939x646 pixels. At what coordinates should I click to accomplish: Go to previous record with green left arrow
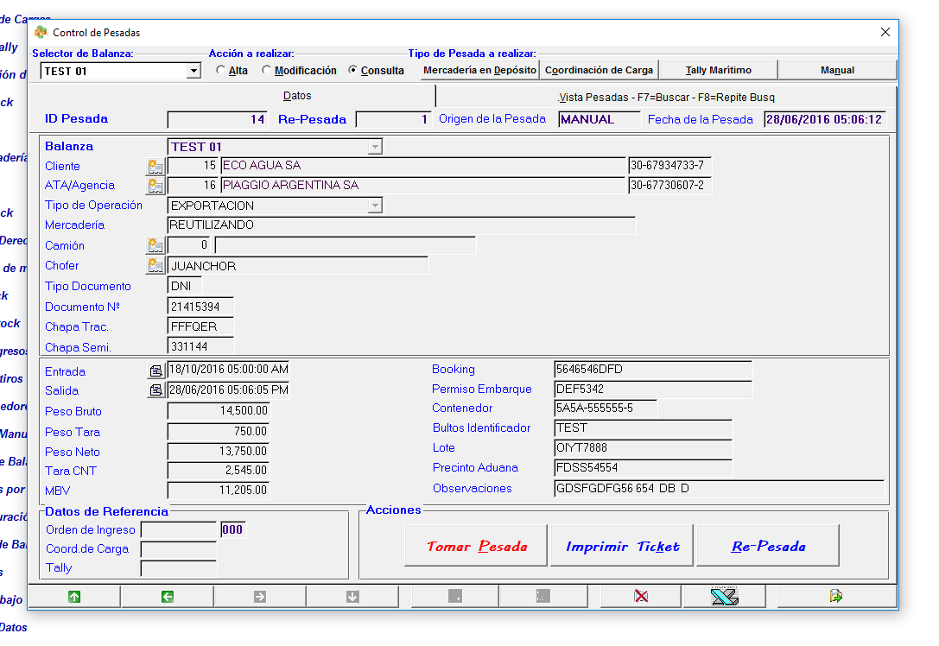click(168, 596)
